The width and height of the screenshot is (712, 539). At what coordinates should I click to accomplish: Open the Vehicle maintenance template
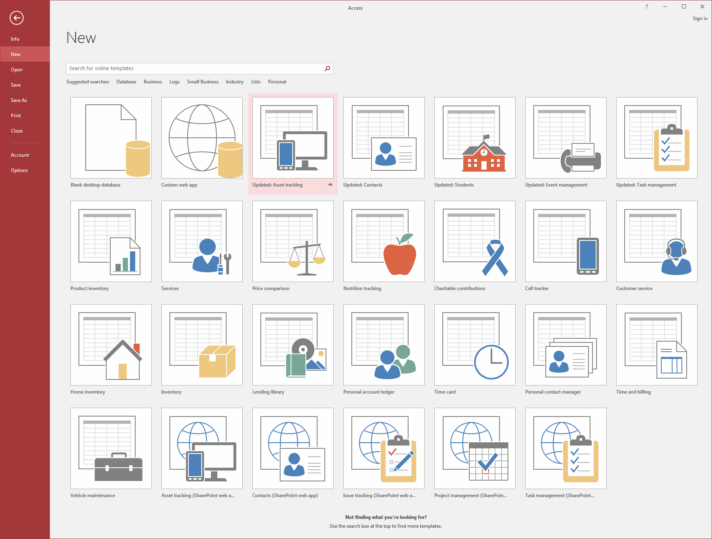111,448
